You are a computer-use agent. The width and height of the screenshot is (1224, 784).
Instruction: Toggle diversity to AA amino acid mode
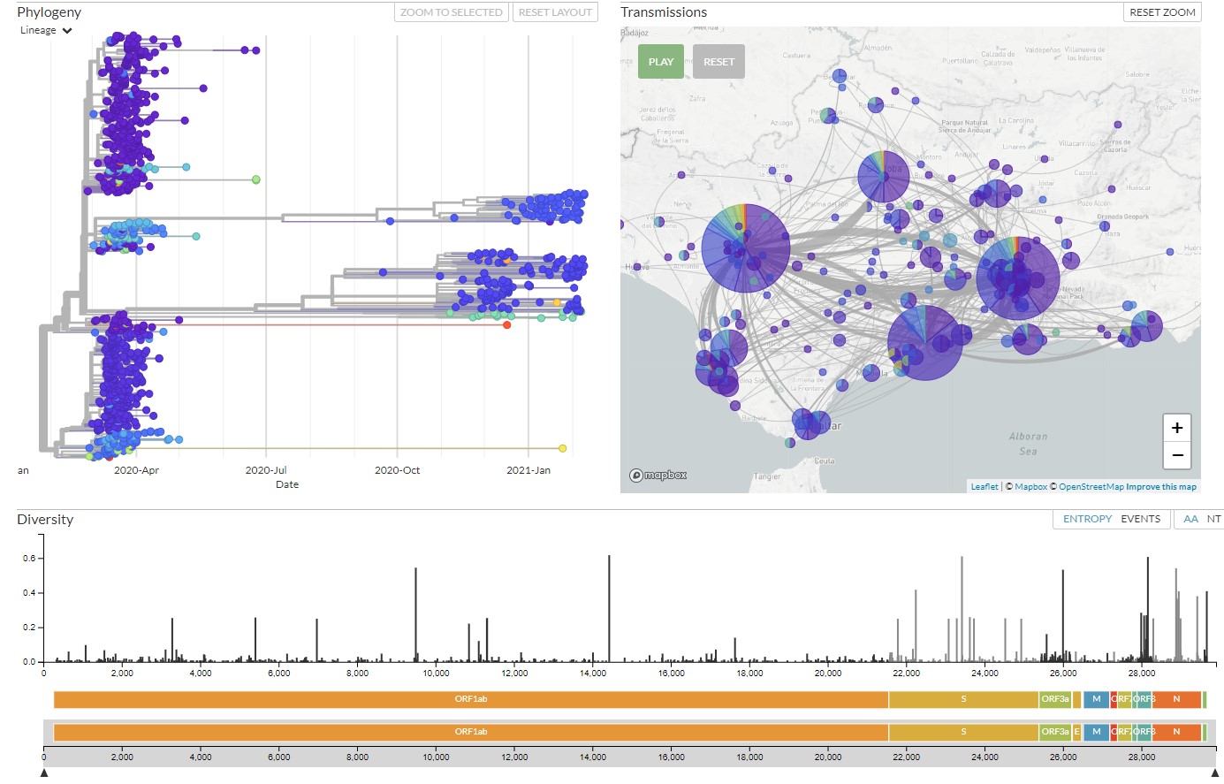[1190, 519]
